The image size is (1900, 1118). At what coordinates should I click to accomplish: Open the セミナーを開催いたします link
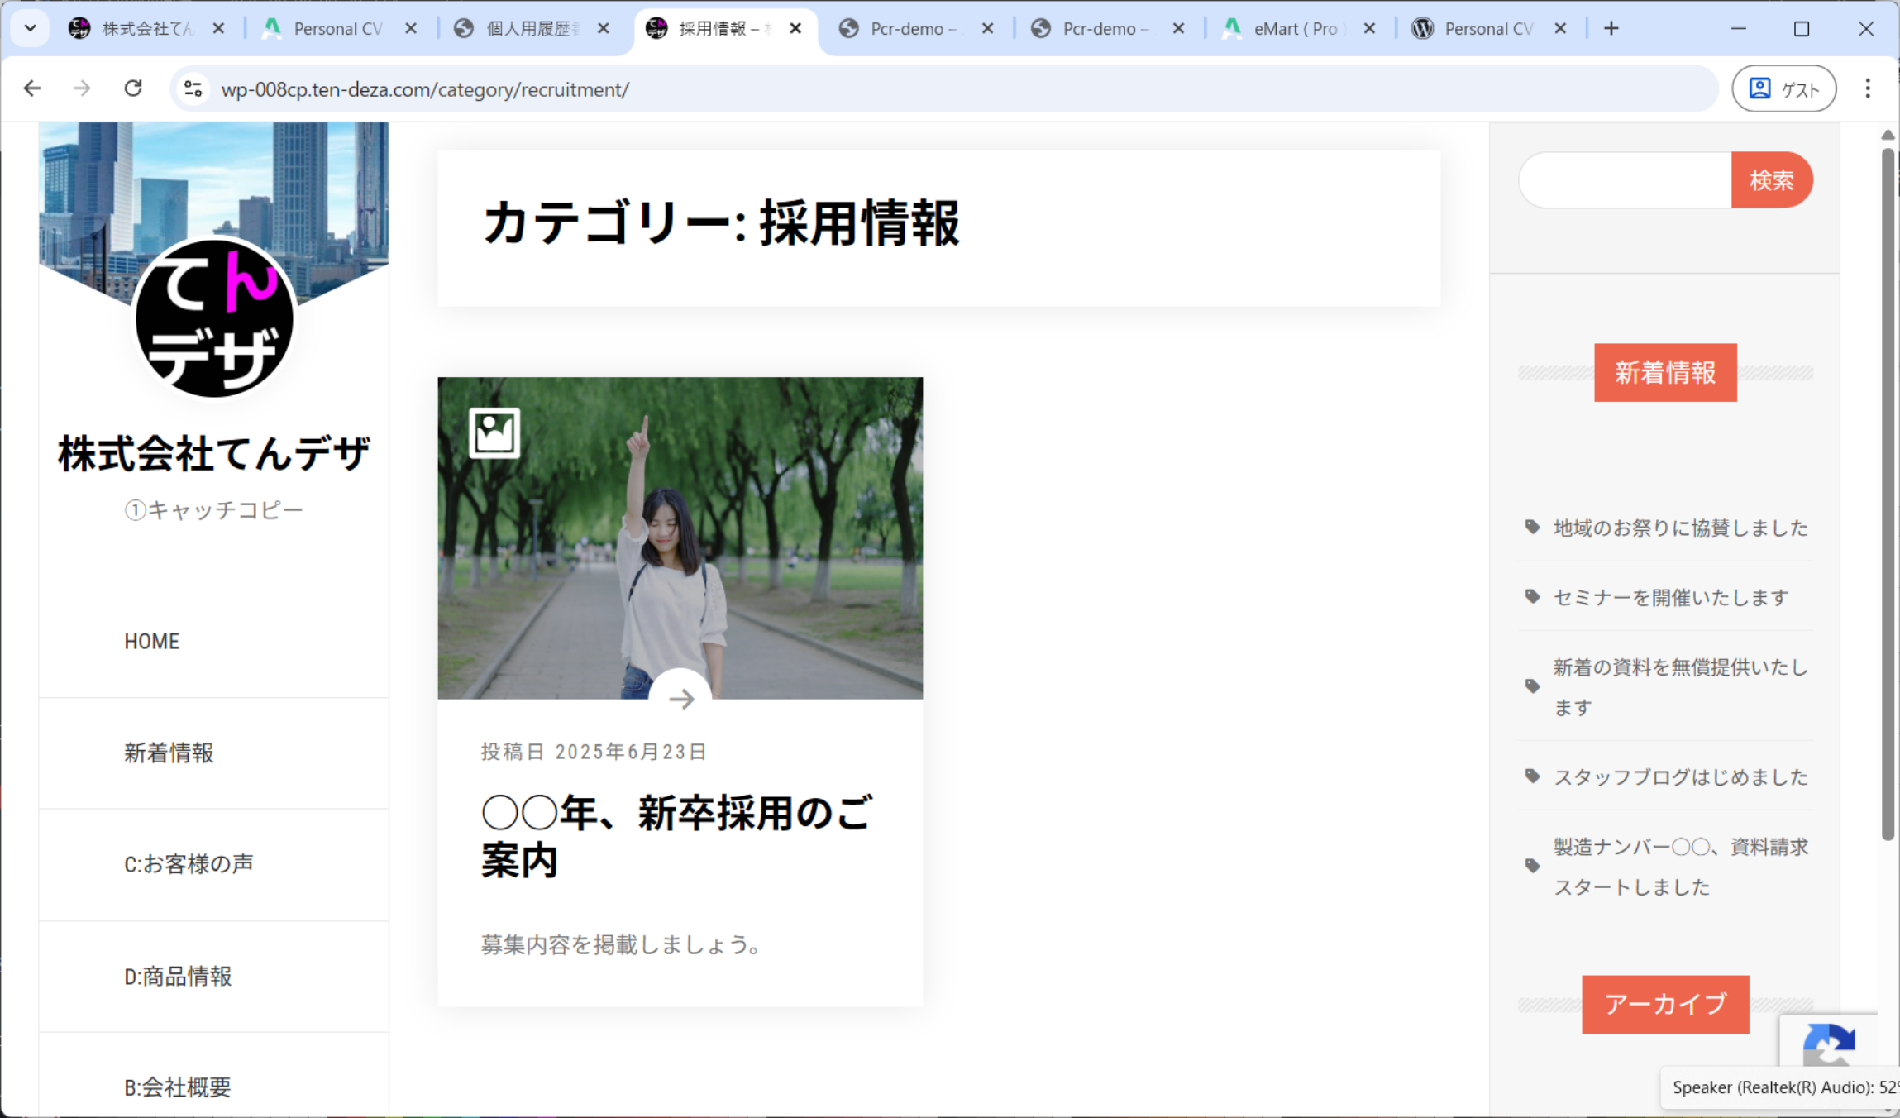tap(1670, 597)
